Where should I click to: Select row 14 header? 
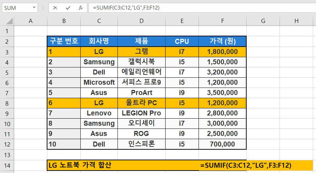(x=7, y=165)
